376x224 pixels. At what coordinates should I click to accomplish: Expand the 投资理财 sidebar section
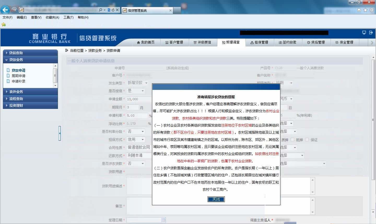[x=30, y=105]
